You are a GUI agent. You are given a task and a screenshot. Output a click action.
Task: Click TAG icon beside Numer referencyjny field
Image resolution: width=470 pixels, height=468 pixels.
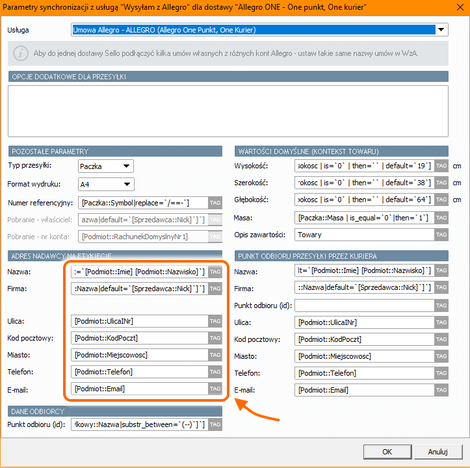[x=215, y=203]
